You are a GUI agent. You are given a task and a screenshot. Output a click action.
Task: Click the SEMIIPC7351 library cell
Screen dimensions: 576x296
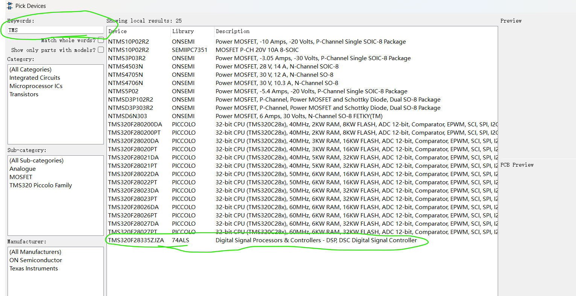(190, 50)
